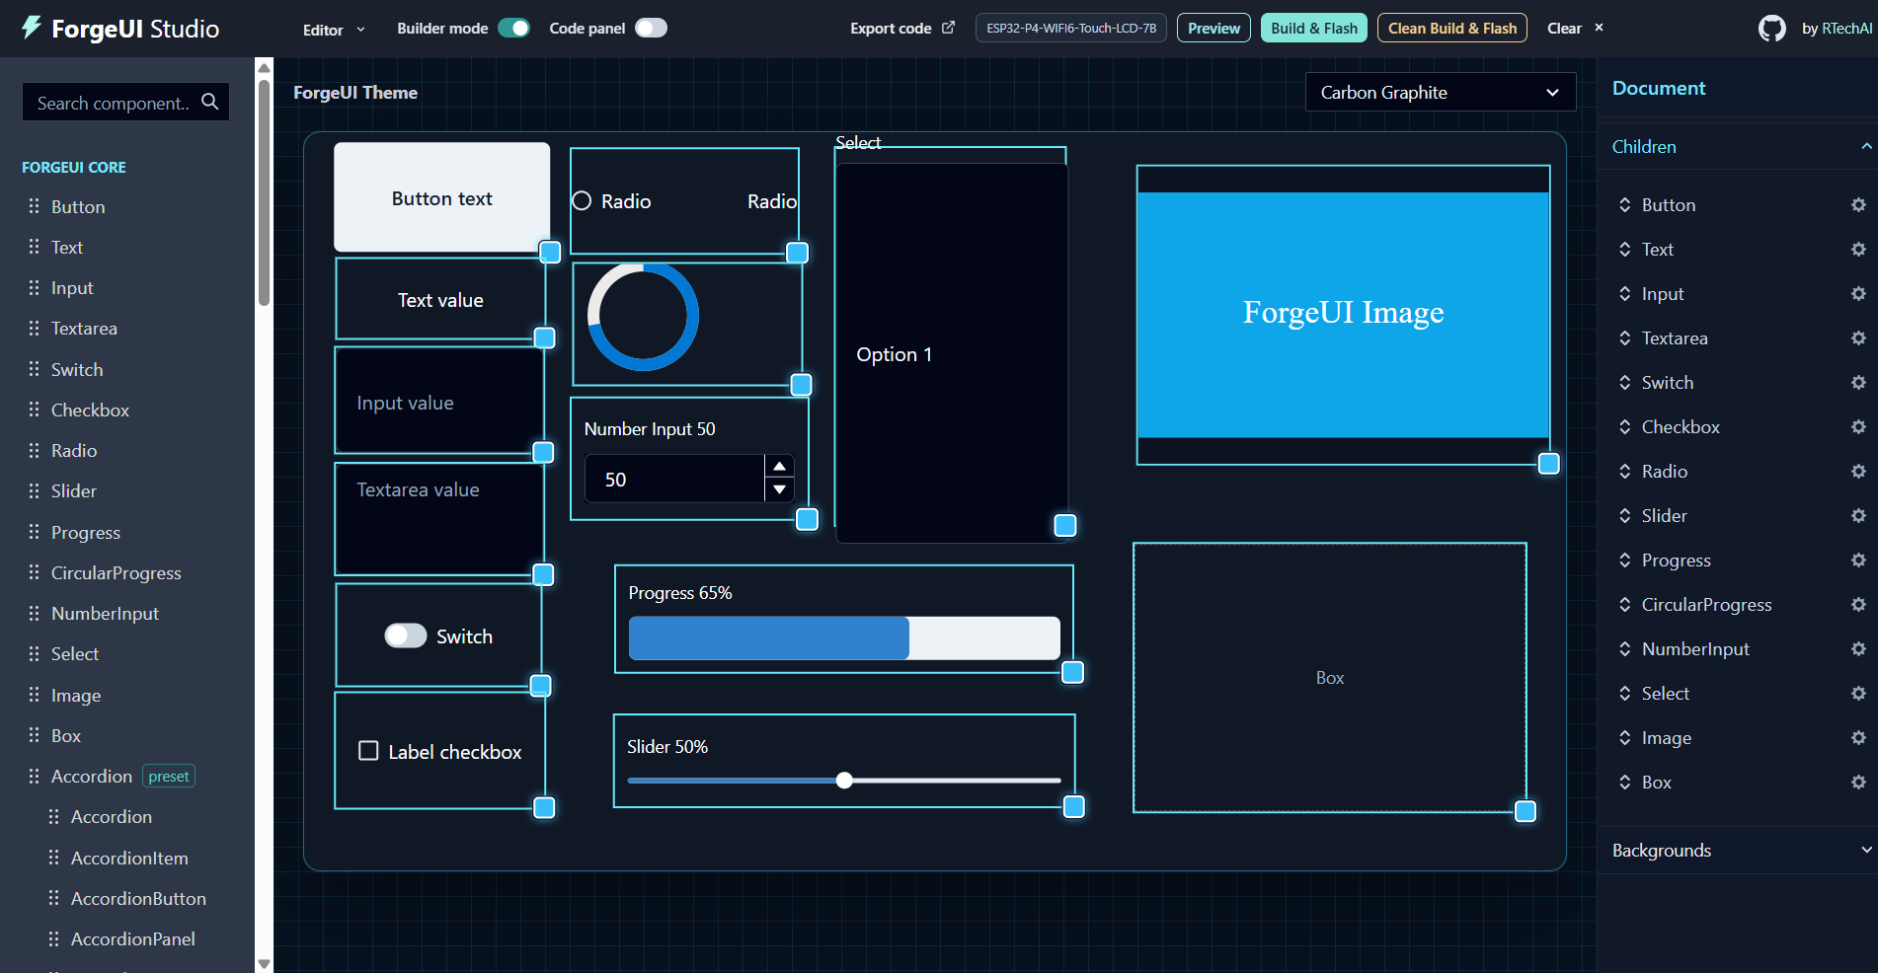Focus the Search component field
The width and height of the screenshot is (1878, 973).
[x=125, y=102]
